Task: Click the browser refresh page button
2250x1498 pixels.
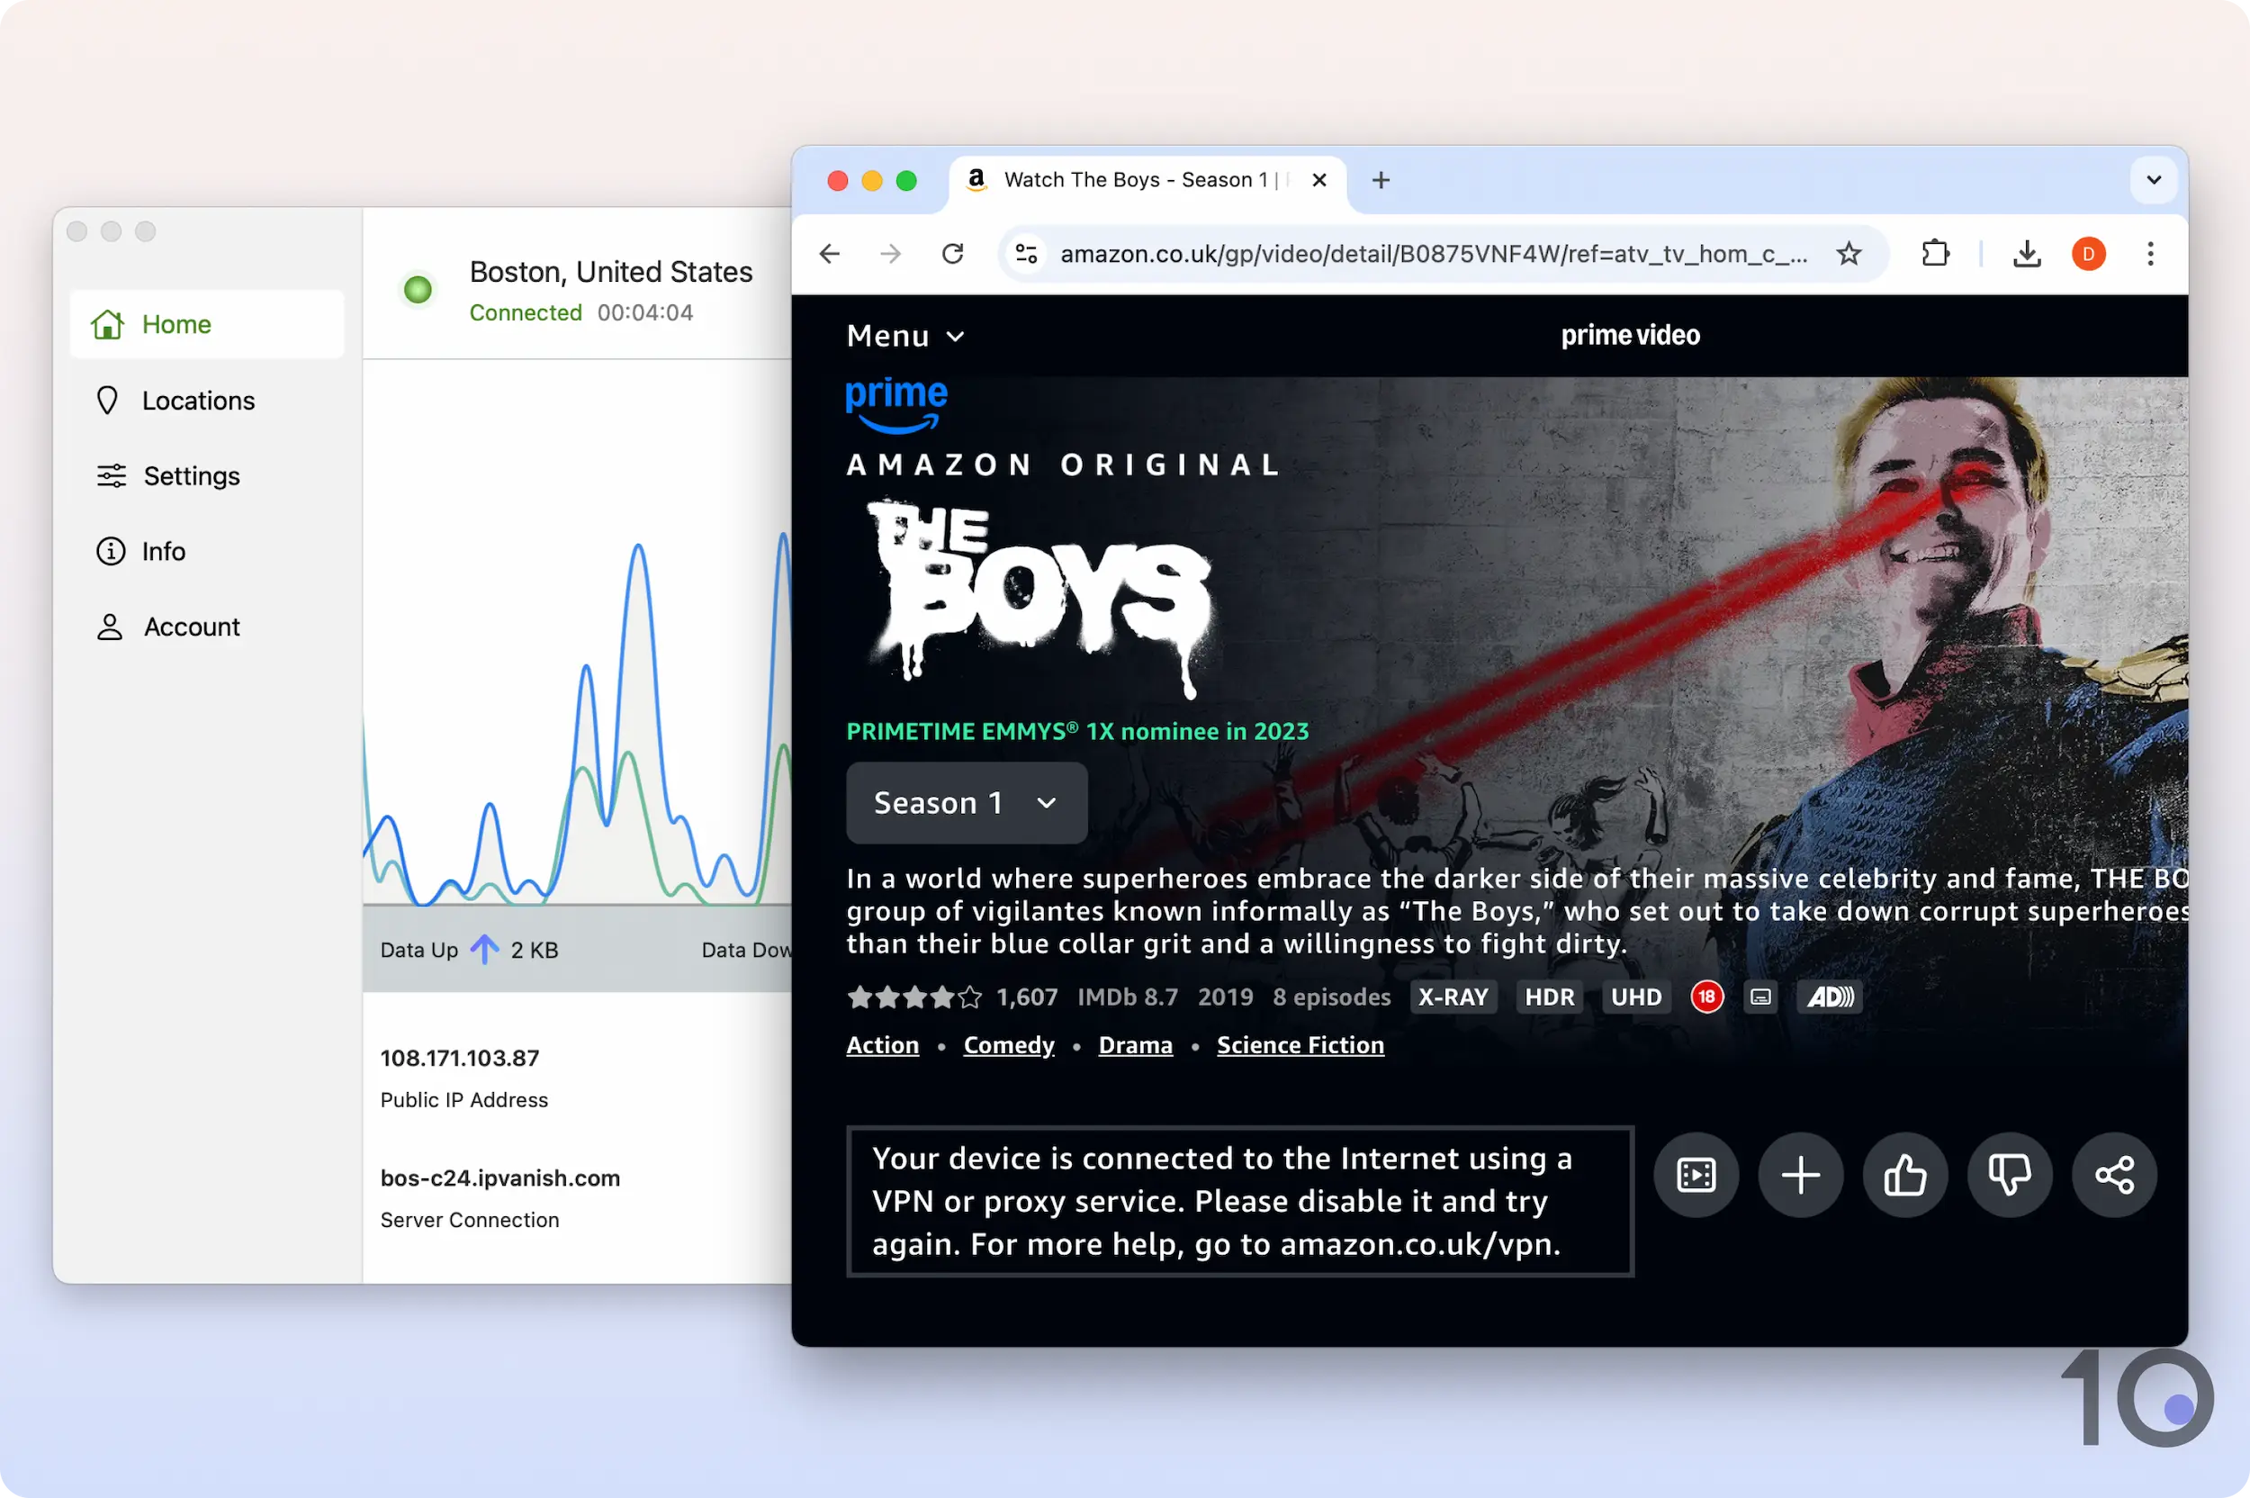Action: click(x=951, y=252)
